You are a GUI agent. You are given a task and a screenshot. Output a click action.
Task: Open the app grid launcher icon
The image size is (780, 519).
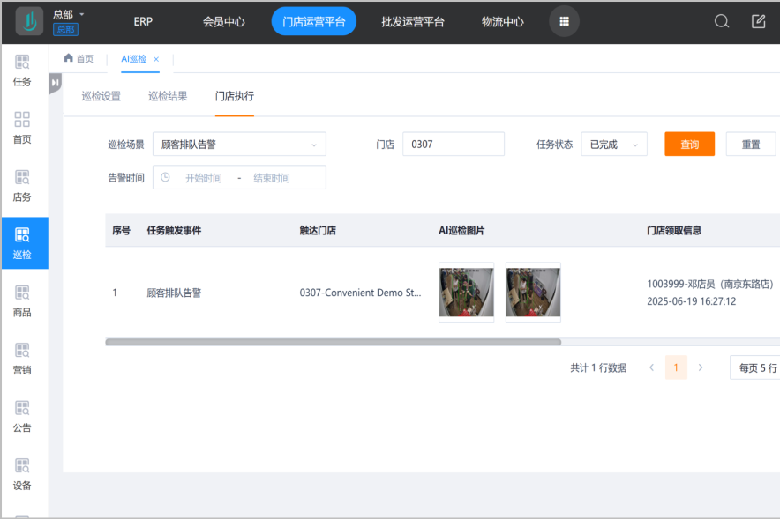pos(564,21)
